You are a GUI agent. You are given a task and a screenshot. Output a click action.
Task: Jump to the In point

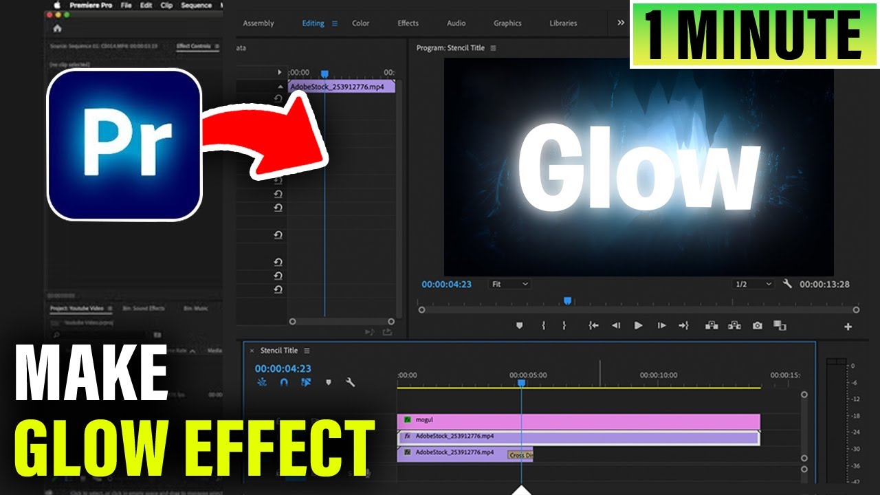click(x=593, y=326)
